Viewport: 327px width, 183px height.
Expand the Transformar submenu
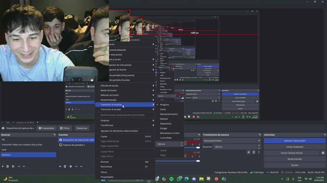[x=125, y=125]
